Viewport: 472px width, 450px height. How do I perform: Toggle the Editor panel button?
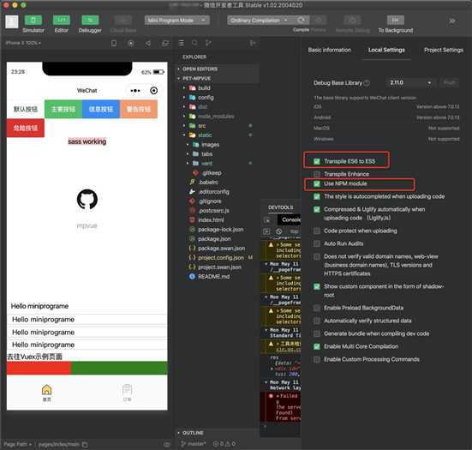pos(62,21)
